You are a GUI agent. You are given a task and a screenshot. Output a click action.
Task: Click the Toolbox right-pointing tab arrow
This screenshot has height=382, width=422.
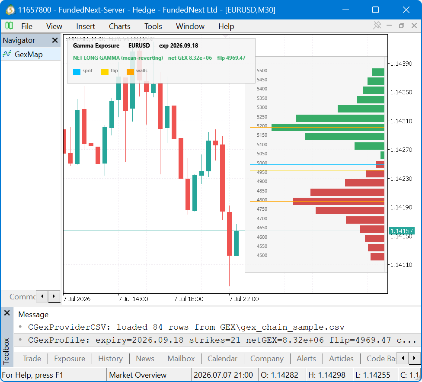tap(414, 358)
